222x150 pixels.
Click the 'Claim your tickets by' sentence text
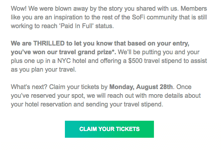[78, 87]
